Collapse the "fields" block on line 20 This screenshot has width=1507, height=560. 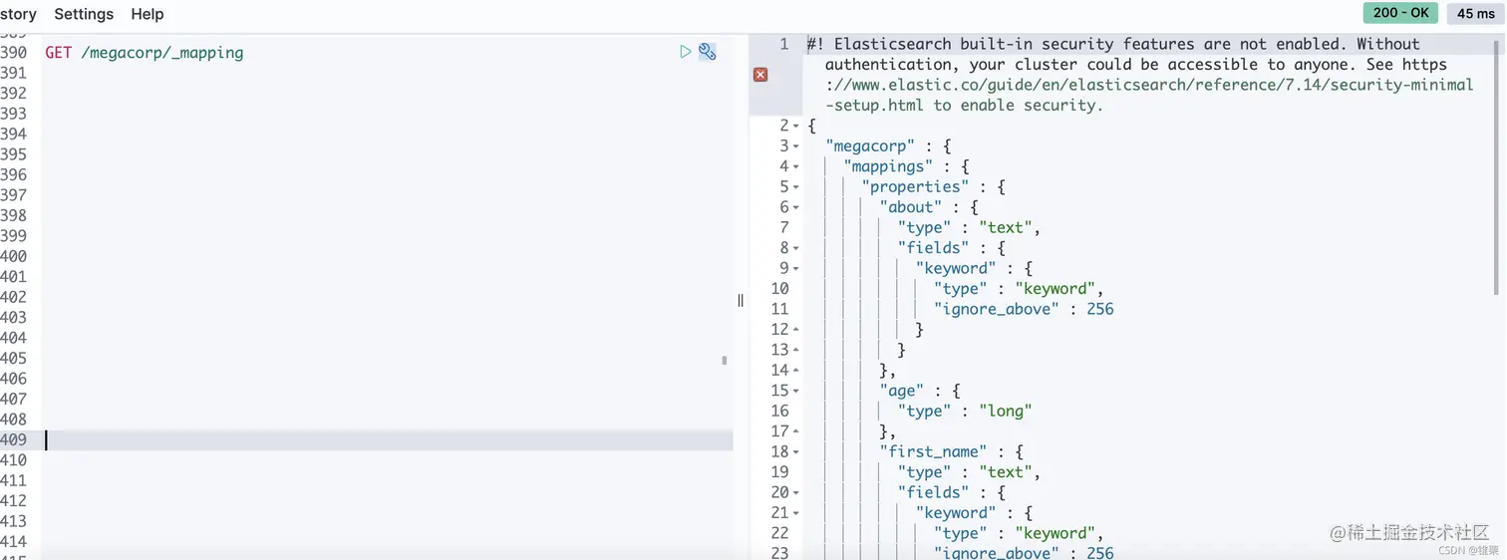pyautogui.click(x=796, y=492)
